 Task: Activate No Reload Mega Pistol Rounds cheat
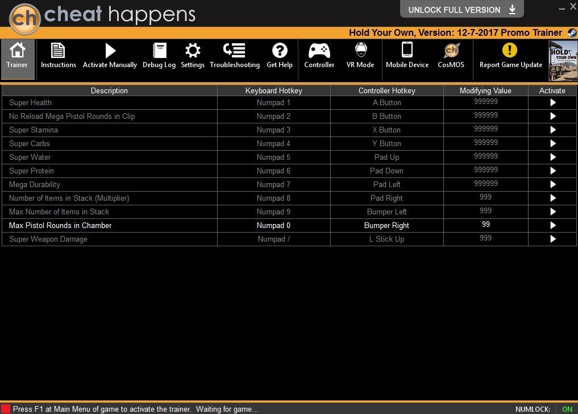pos(552,116)
